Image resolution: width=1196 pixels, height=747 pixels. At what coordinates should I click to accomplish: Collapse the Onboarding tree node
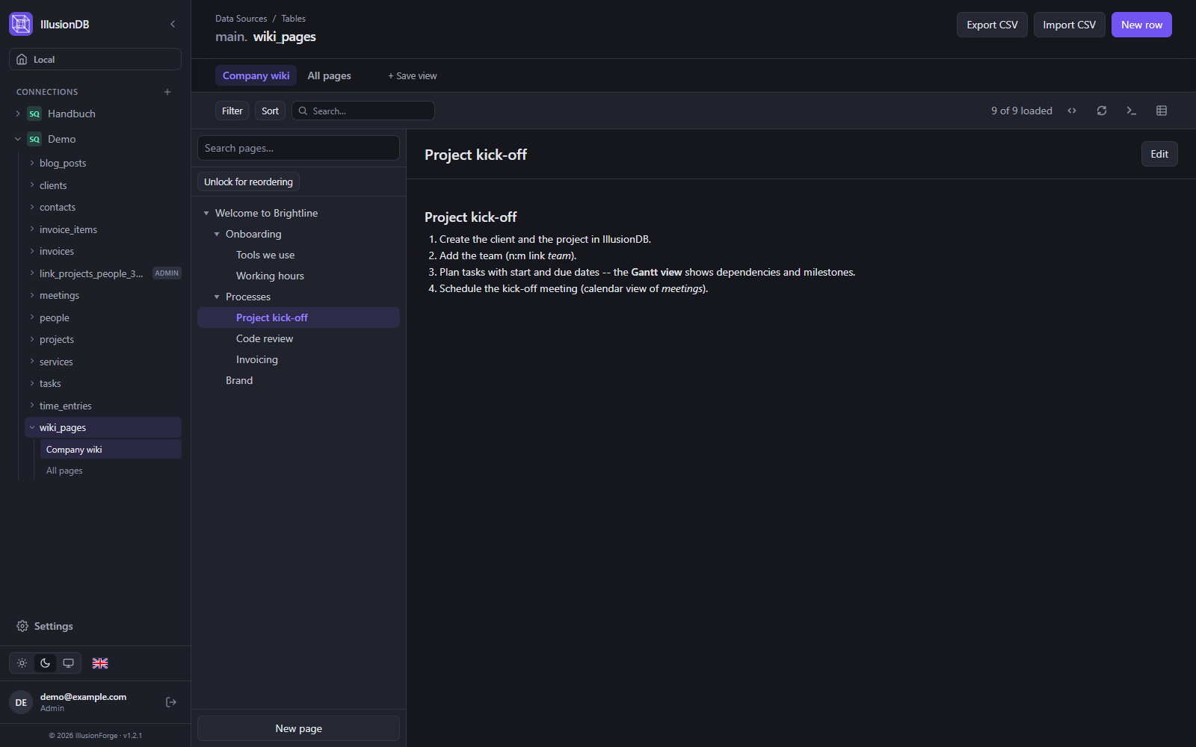click(217, 234)
